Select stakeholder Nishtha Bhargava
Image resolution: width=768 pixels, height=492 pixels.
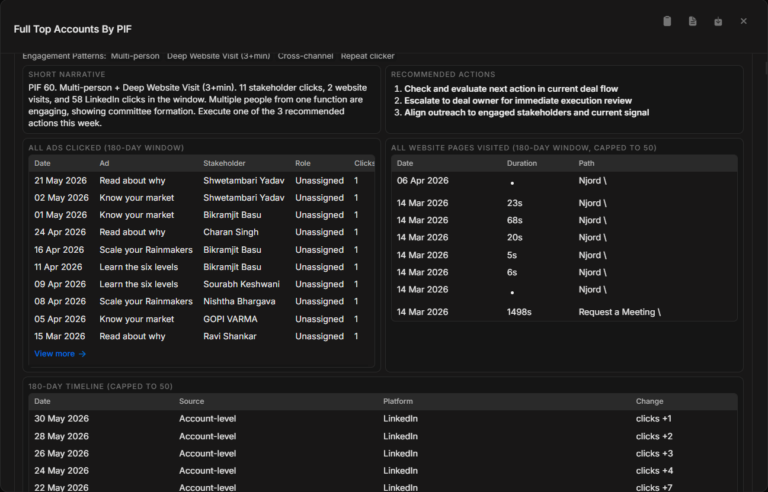tap(239, 301)
